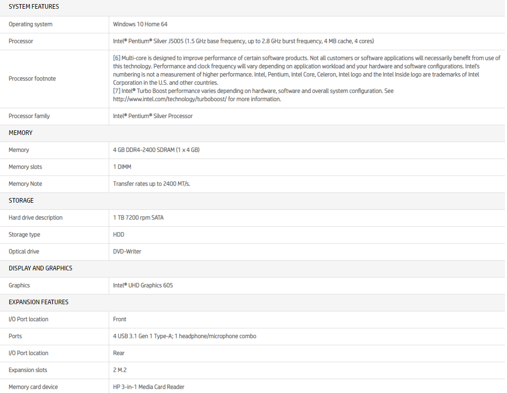Click the DISPLAY AND GRAPHICS section header
507x393 pixels.
coord(40,268)
